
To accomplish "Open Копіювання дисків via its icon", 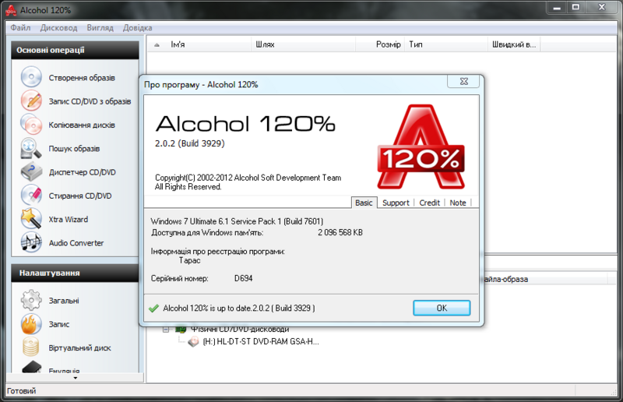I will 30,125.
